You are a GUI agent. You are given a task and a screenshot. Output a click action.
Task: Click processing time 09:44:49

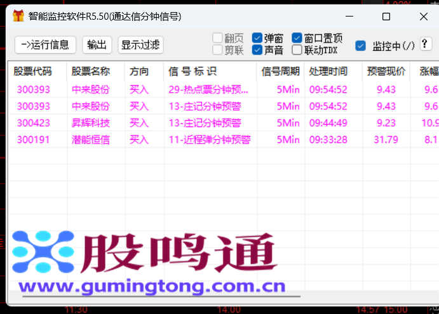328,123
